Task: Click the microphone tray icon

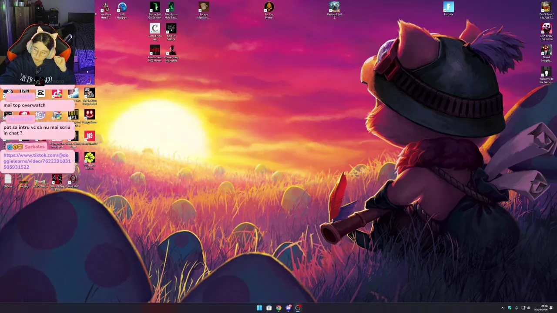Action: (x=517, y=308)
